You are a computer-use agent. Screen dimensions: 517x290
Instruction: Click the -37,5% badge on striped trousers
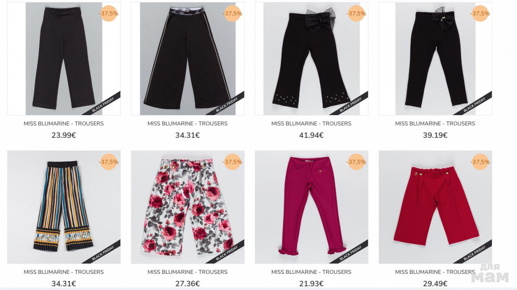(x=109, y=162)
